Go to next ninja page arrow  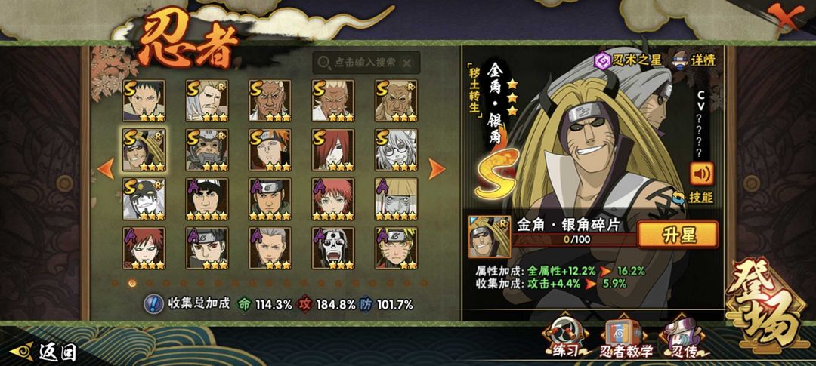click(x=436, y=169)
